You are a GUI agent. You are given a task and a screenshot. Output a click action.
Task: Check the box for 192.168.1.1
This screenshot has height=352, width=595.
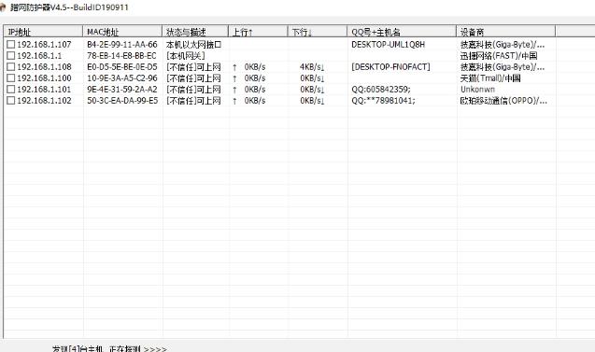coord(10,56)
